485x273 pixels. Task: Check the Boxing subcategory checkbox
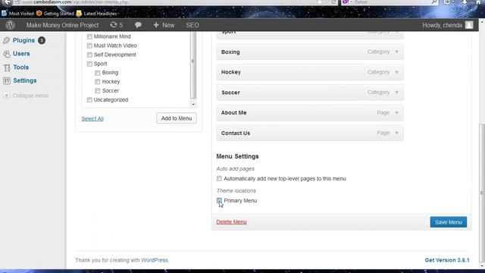(x=98, y=73)
